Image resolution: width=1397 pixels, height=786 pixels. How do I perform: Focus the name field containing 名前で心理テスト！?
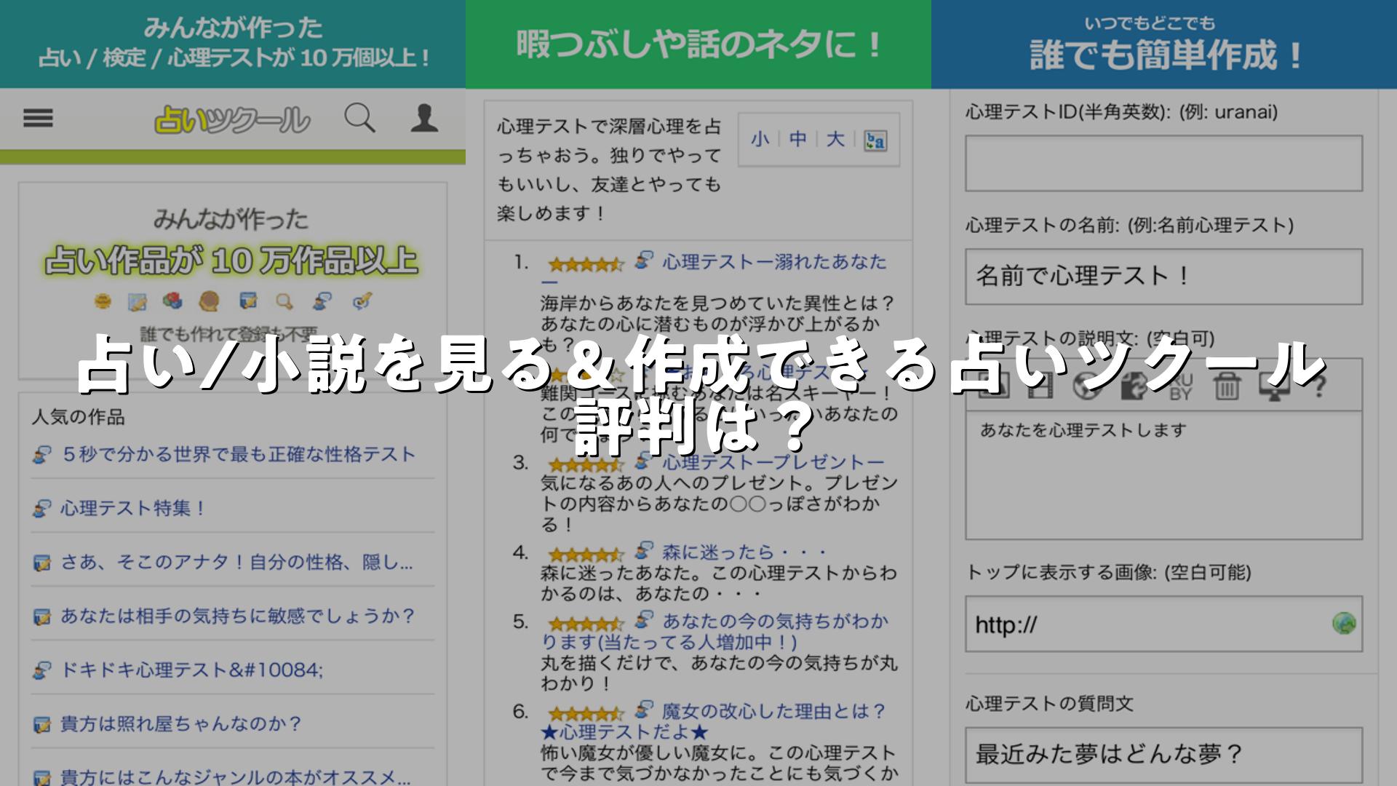coord(1163,277)
